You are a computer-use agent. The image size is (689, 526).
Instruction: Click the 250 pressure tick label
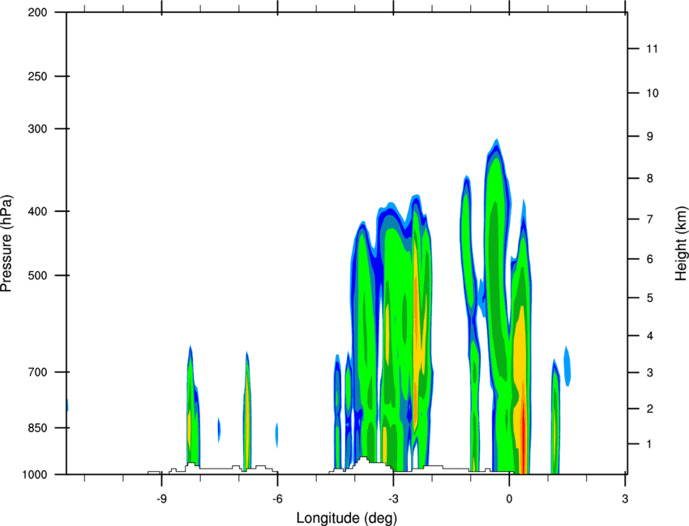(37, 76)
